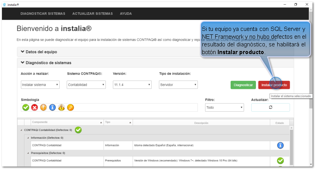Open the Acción a realizar dropdown
The width and height of the screenshot is (316, 170).
(x=40, y=85)
